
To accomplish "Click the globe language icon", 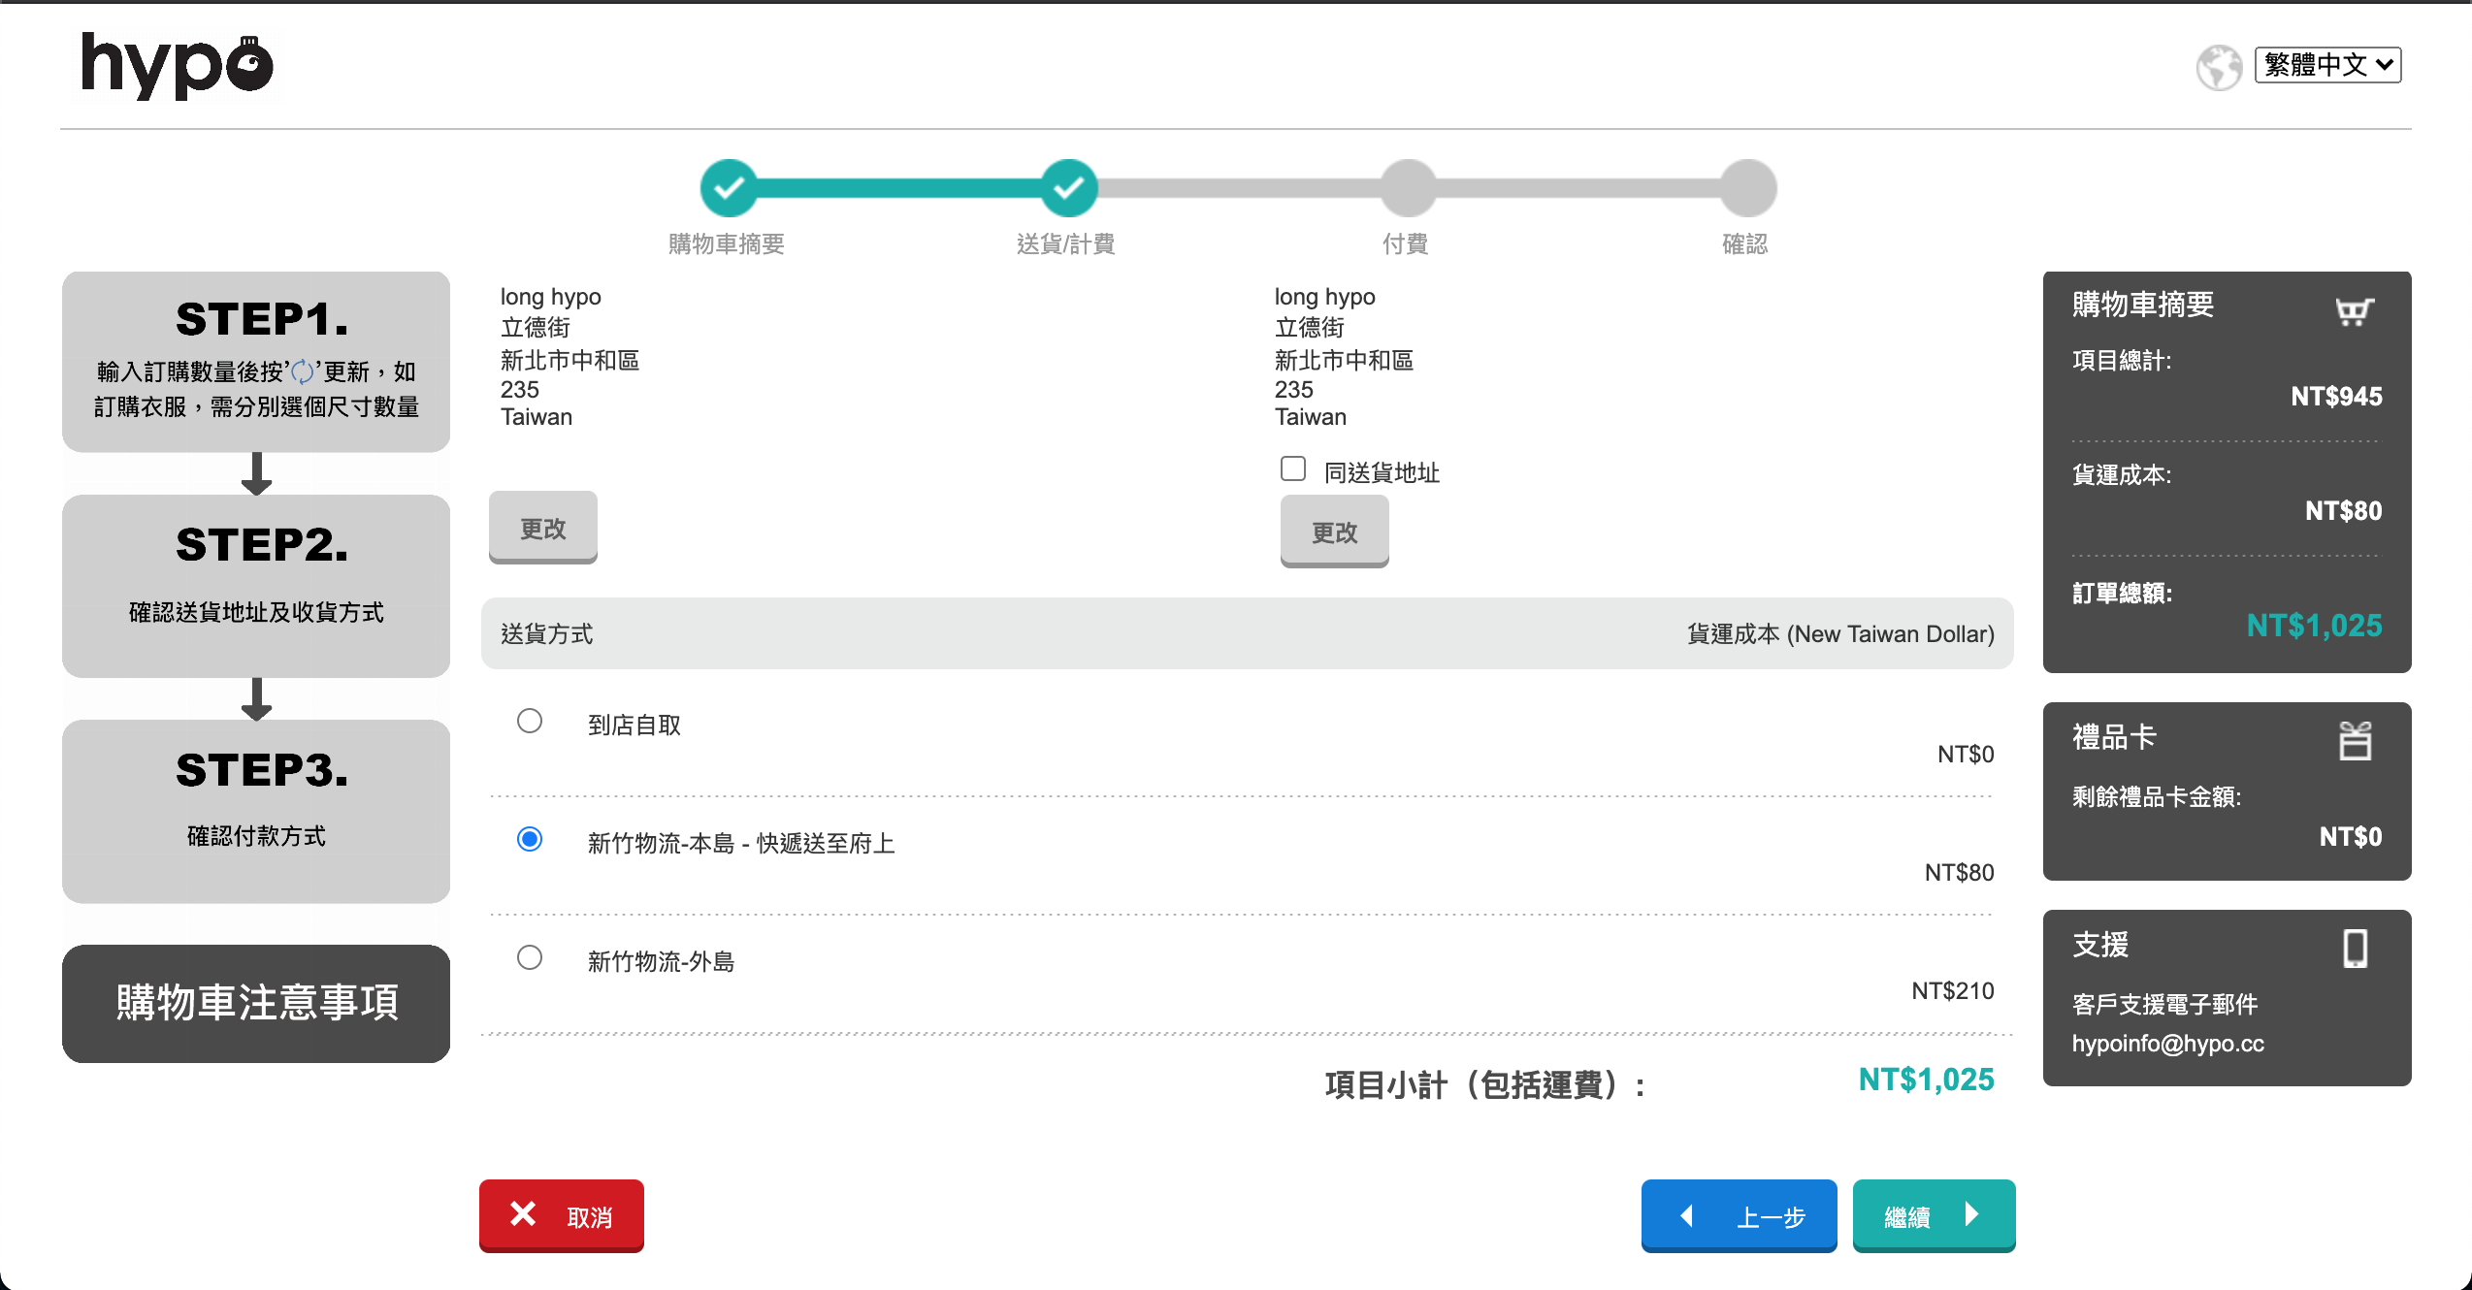I will (2218, 67).
